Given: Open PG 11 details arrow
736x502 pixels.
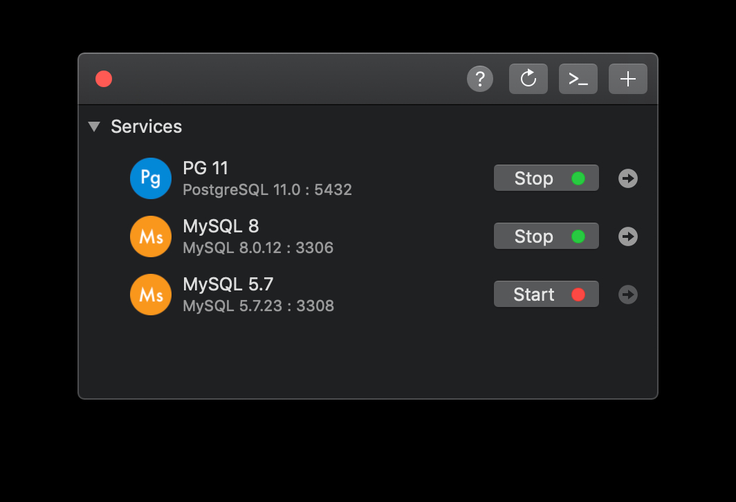Looking at the screenshot, I should click(628, 178).
